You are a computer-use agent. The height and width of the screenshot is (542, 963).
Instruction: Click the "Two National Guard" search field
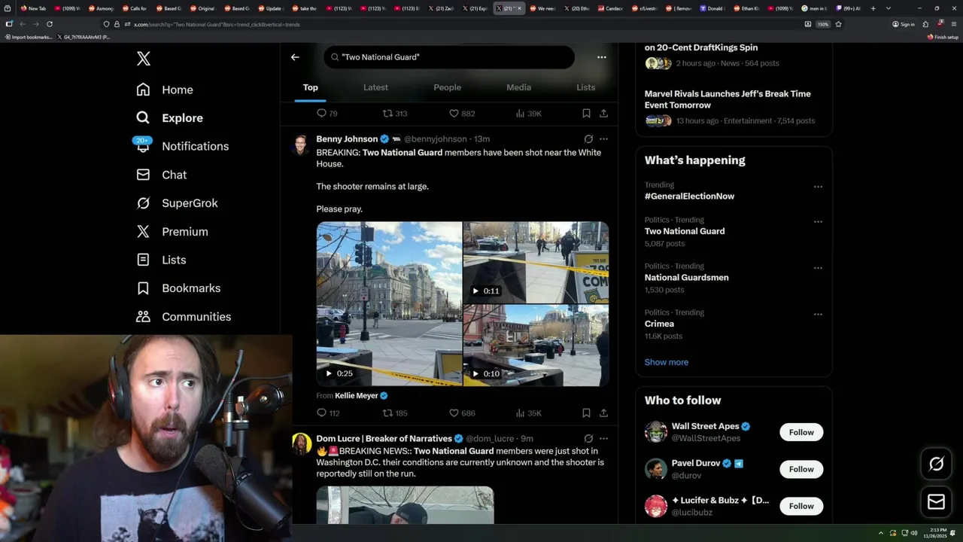(x=449, y=57)
